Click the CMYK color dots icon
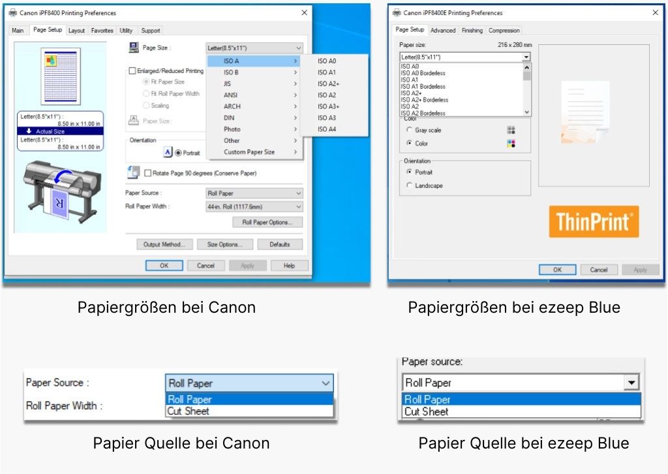The height and width of the screenshot is (474, 668). 511,144
